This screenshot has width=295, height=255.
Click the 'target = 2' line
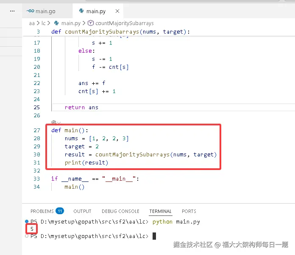tap(82, 147)
